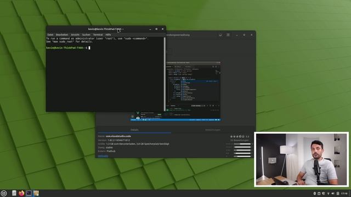351x197 pixels.
Task: Open the Suchen menu in Terminal
Action: pos(86,35)
